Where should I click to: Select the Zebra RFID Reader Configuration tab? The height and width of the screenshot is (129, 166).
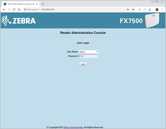coord(21,4)
